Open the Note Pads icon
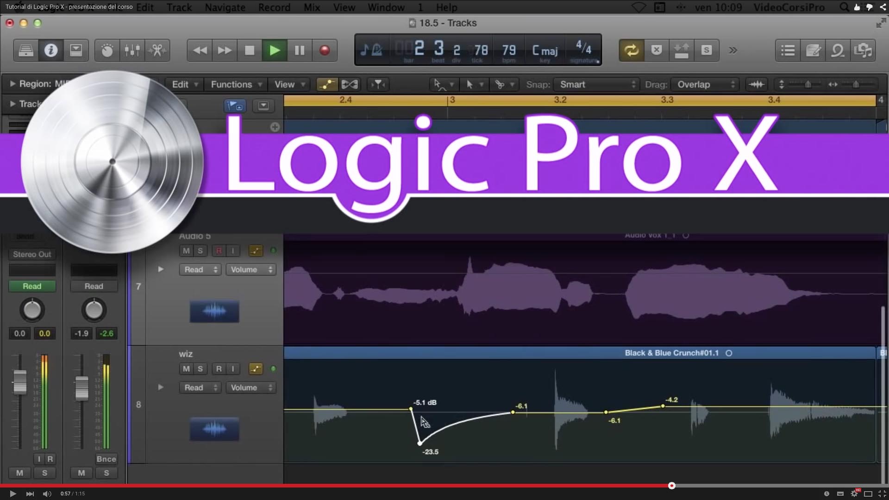 [814, 50]
